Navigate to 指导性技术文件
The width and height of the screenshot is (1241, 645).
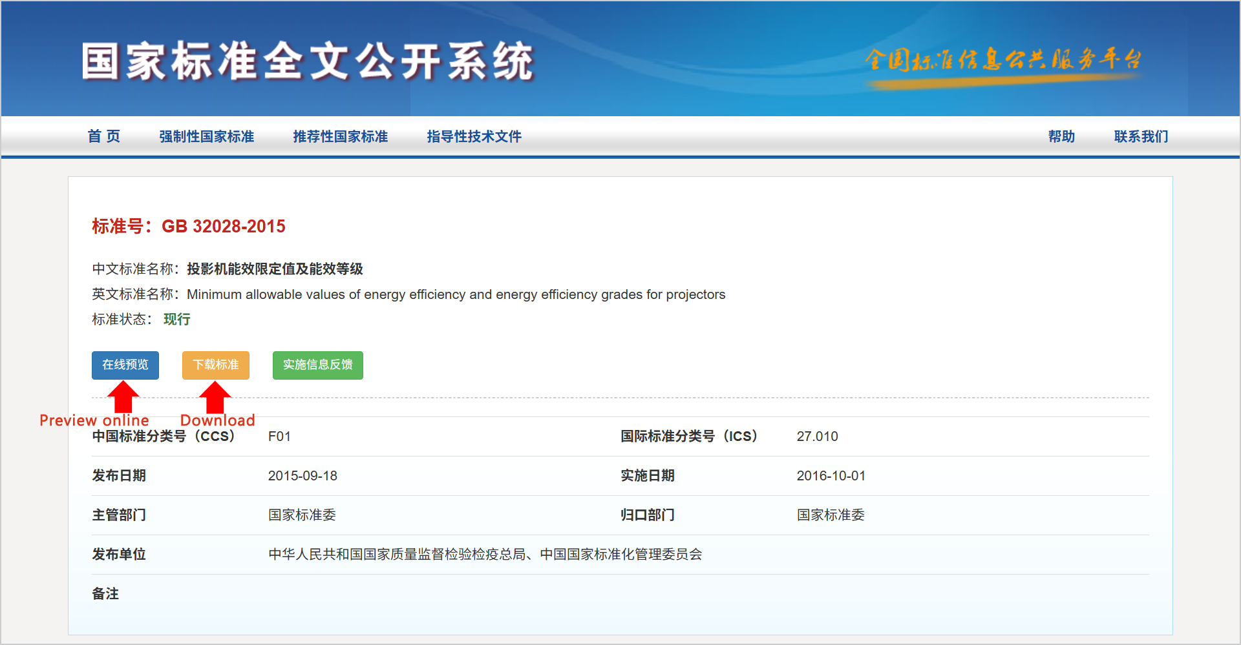(x=474, y=136)
